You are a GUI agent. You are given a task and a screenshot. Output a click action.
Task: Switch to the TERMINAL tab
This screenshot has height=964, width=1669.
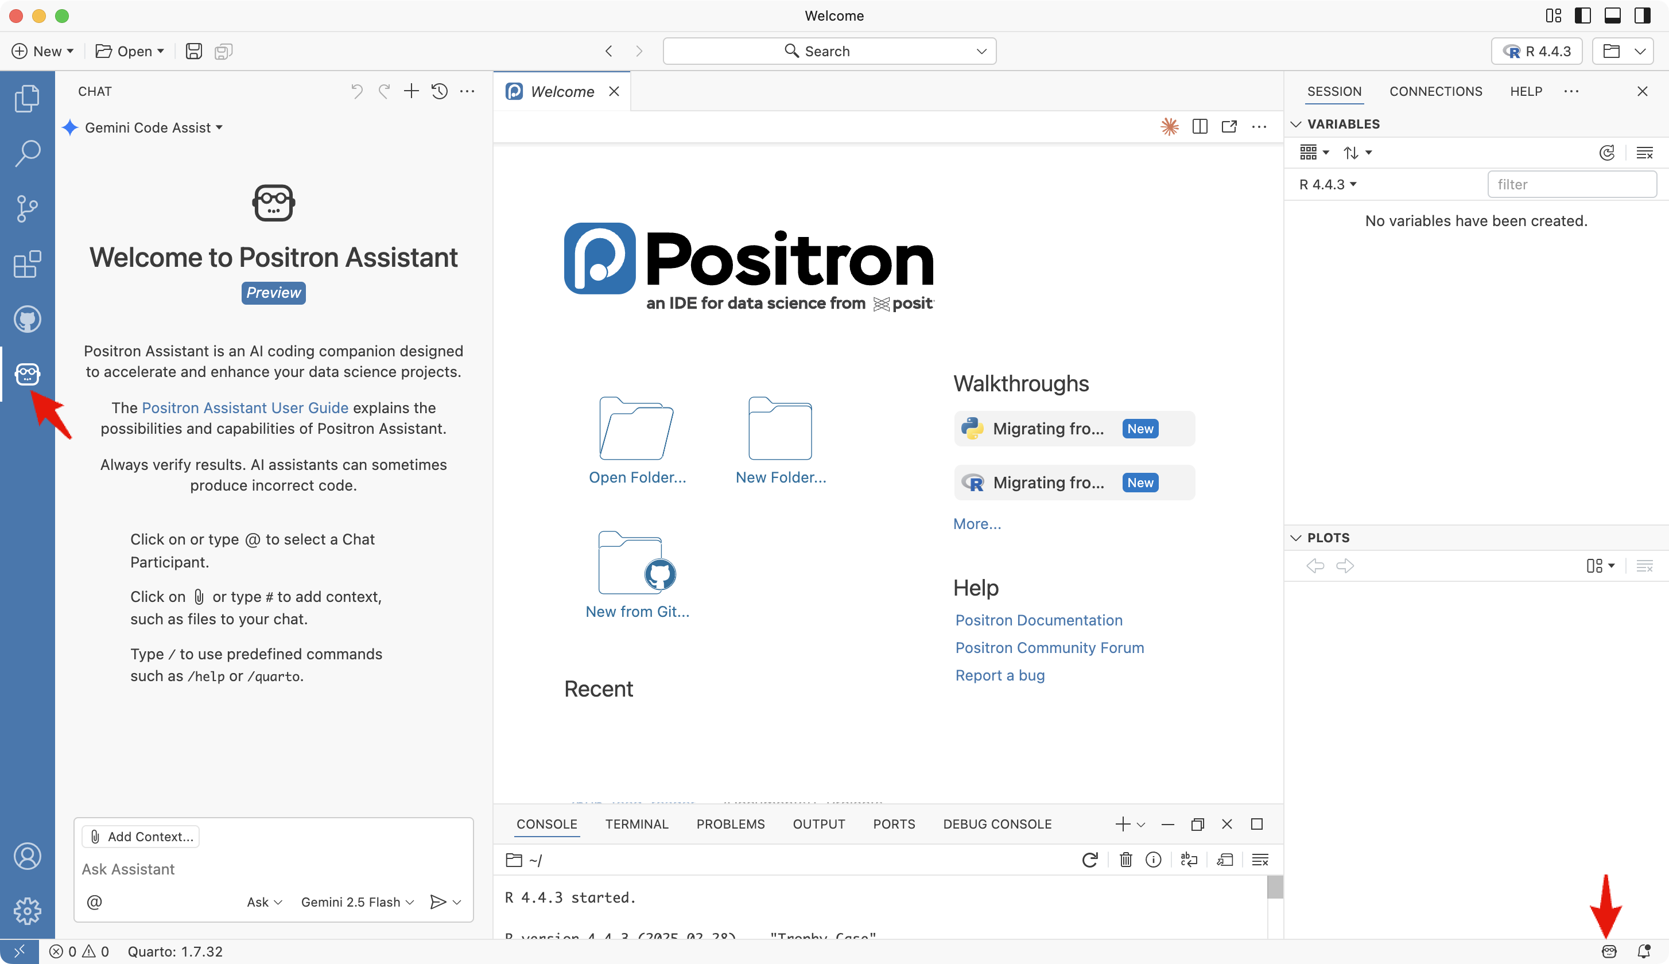(636, 823)
